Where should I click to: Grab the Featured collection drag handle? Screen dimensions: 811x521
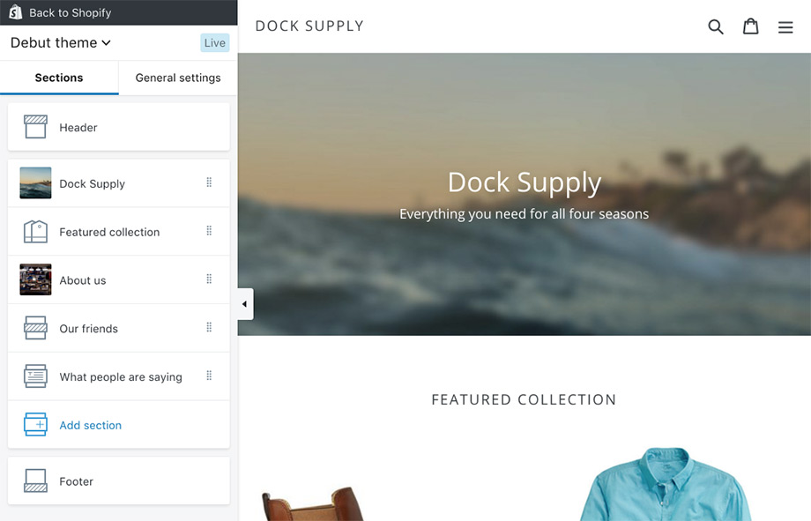click(x=209, y=231)
